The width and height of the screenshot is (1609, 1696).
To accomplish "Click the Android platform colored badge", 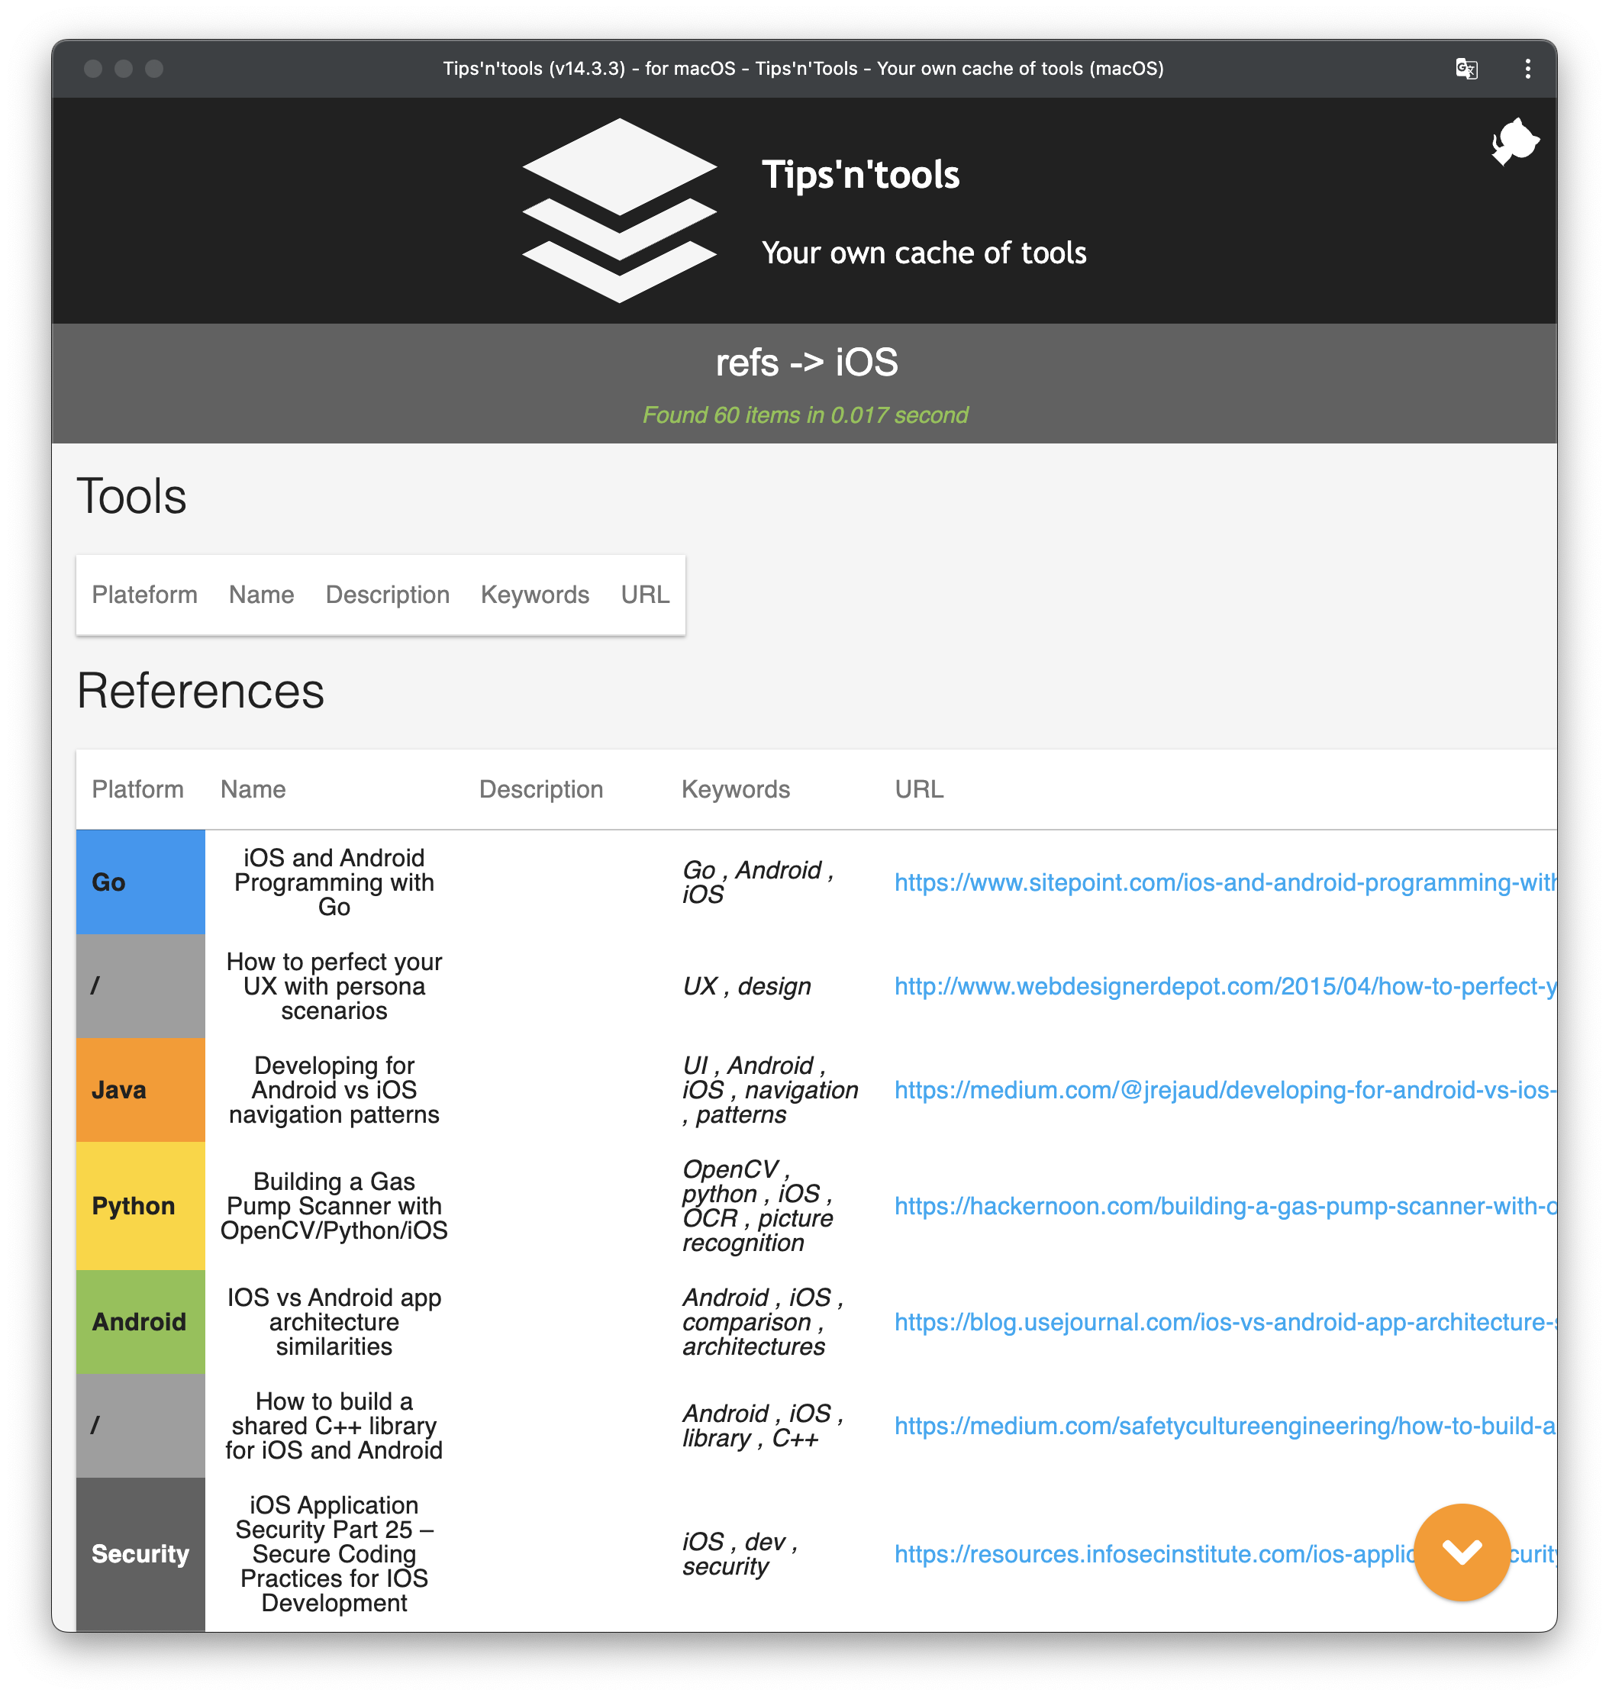I will point(136,1323).
